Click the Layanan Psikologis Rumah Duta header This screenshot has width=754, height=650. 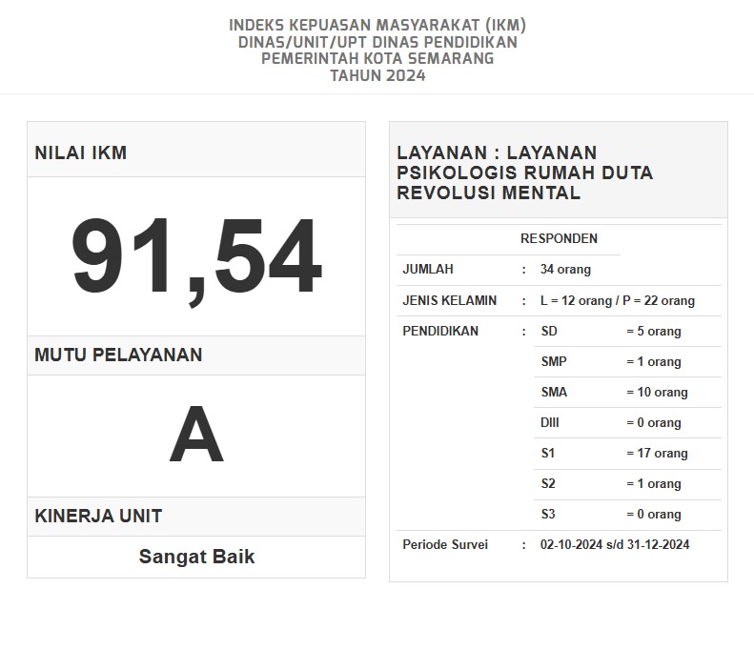[x=524, y=173]
